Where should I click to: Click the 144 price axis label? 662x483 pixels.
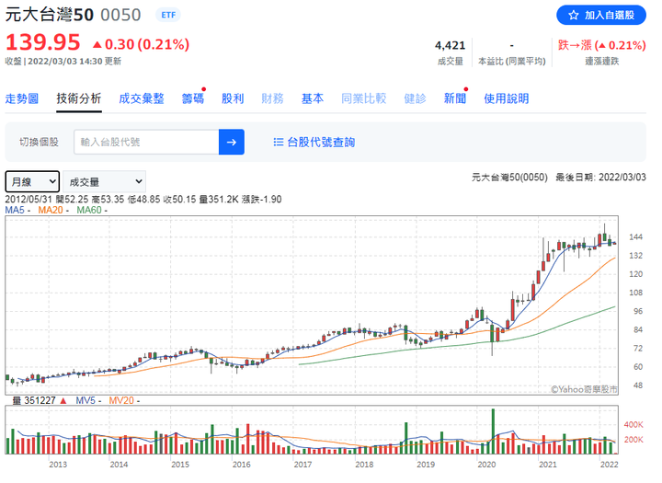[x=636, y=237]
